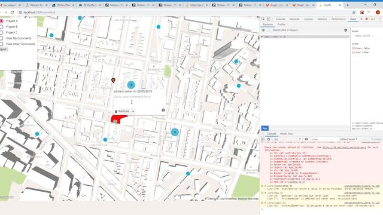Bookmark this page with the star icon
The width and height of the screenshot is (383, 215).
coord(354,12)
